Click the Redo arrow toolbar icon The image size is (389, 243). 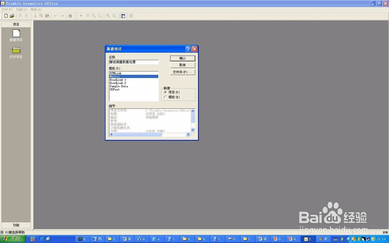62,16
